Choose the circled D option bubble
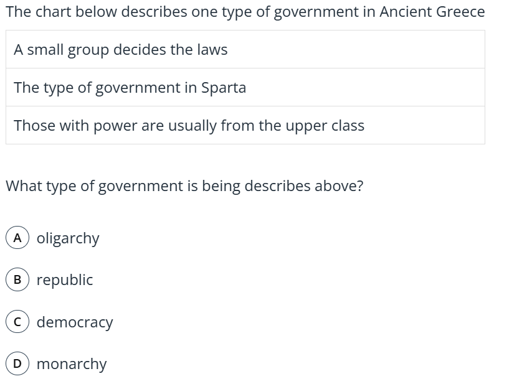Viewport: 532px width, 384px height. pyautogui.click(x=17, y=363)
